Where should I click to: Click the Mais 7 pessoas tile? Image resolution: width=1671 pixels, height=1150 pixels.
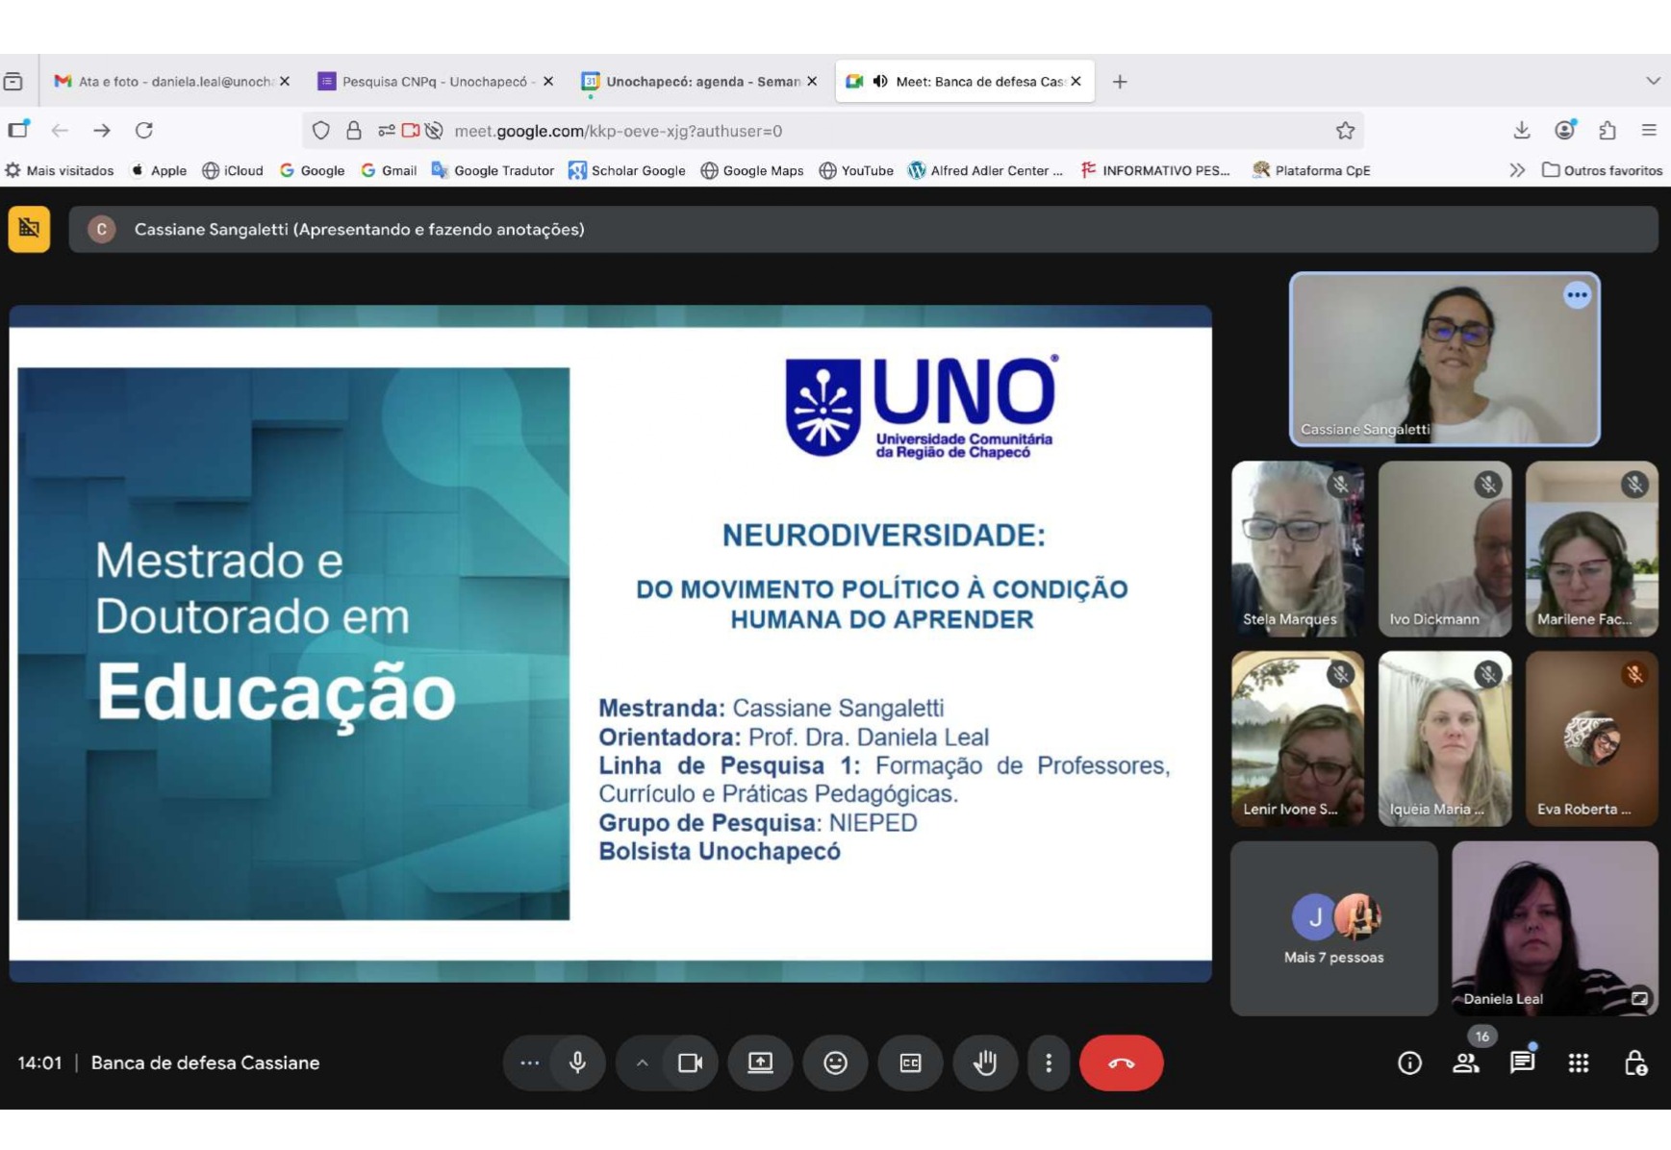pyautogui.click(x=1333, y=929)
